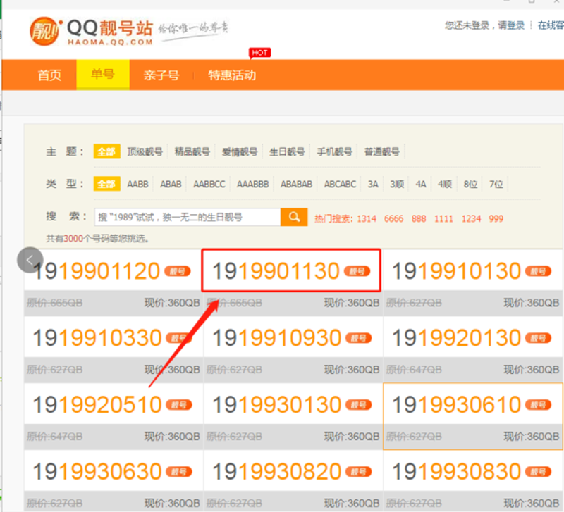The image size is (564, 512).
Task: Filter by theme 手机靓号
Action: coord(334,151)
